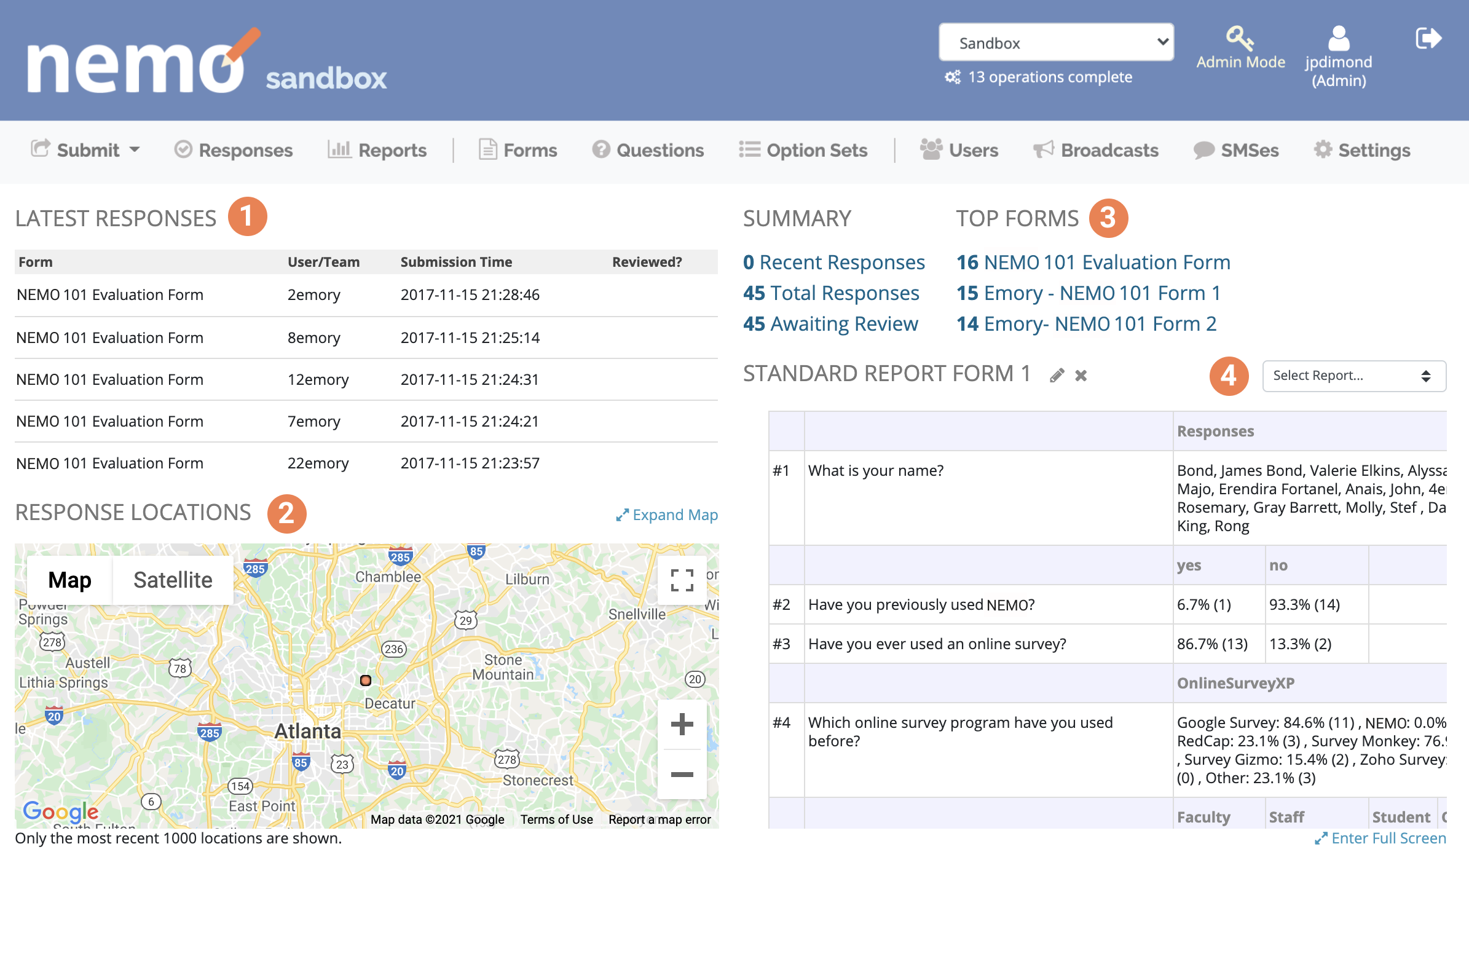Image resolution: width=1469 pixels, height=959 pixels.
Task: Open jpdimond user profile icon
Action: [x=1338, y=38]
